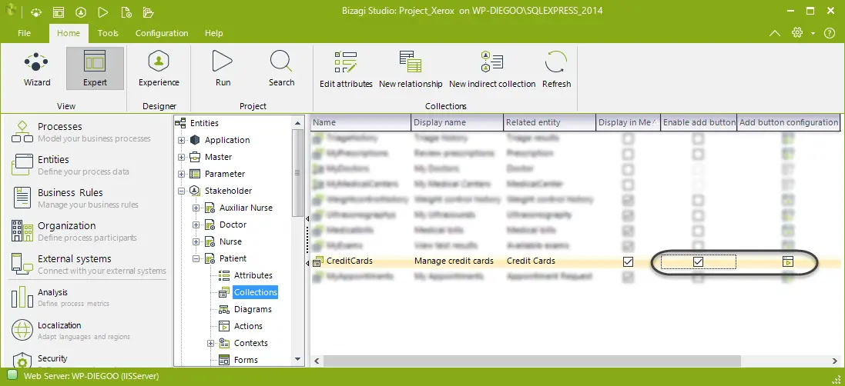
Task: Open the Tools tab
Action: (108, 33)
